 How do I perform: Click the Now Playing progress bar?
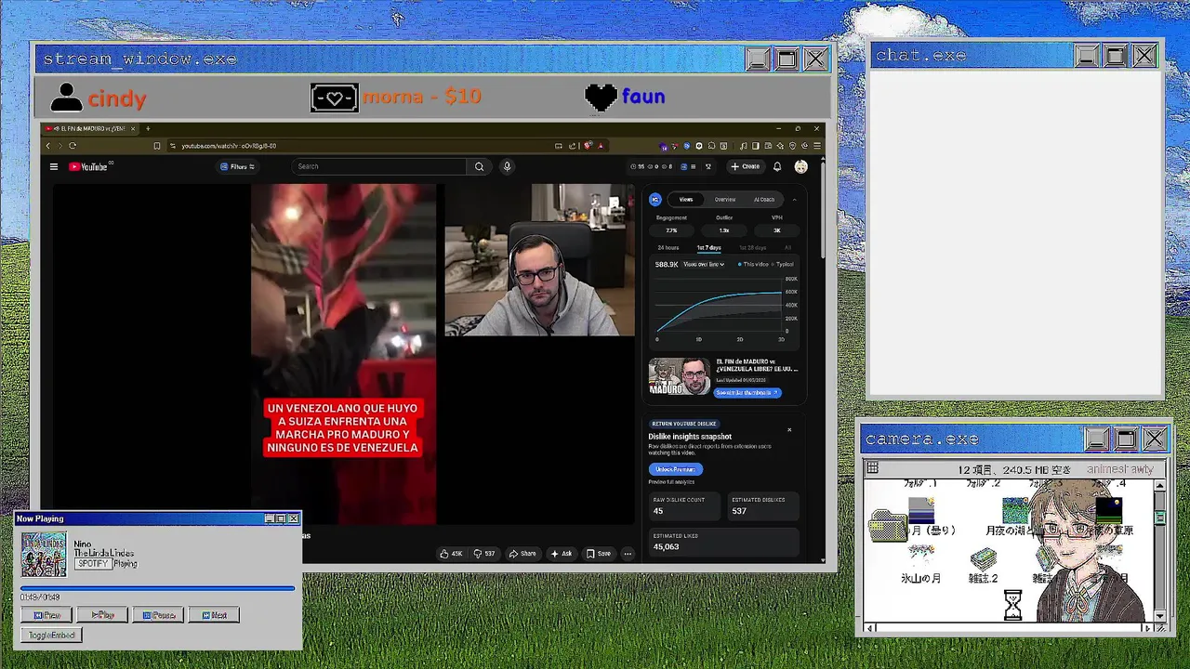157,588
